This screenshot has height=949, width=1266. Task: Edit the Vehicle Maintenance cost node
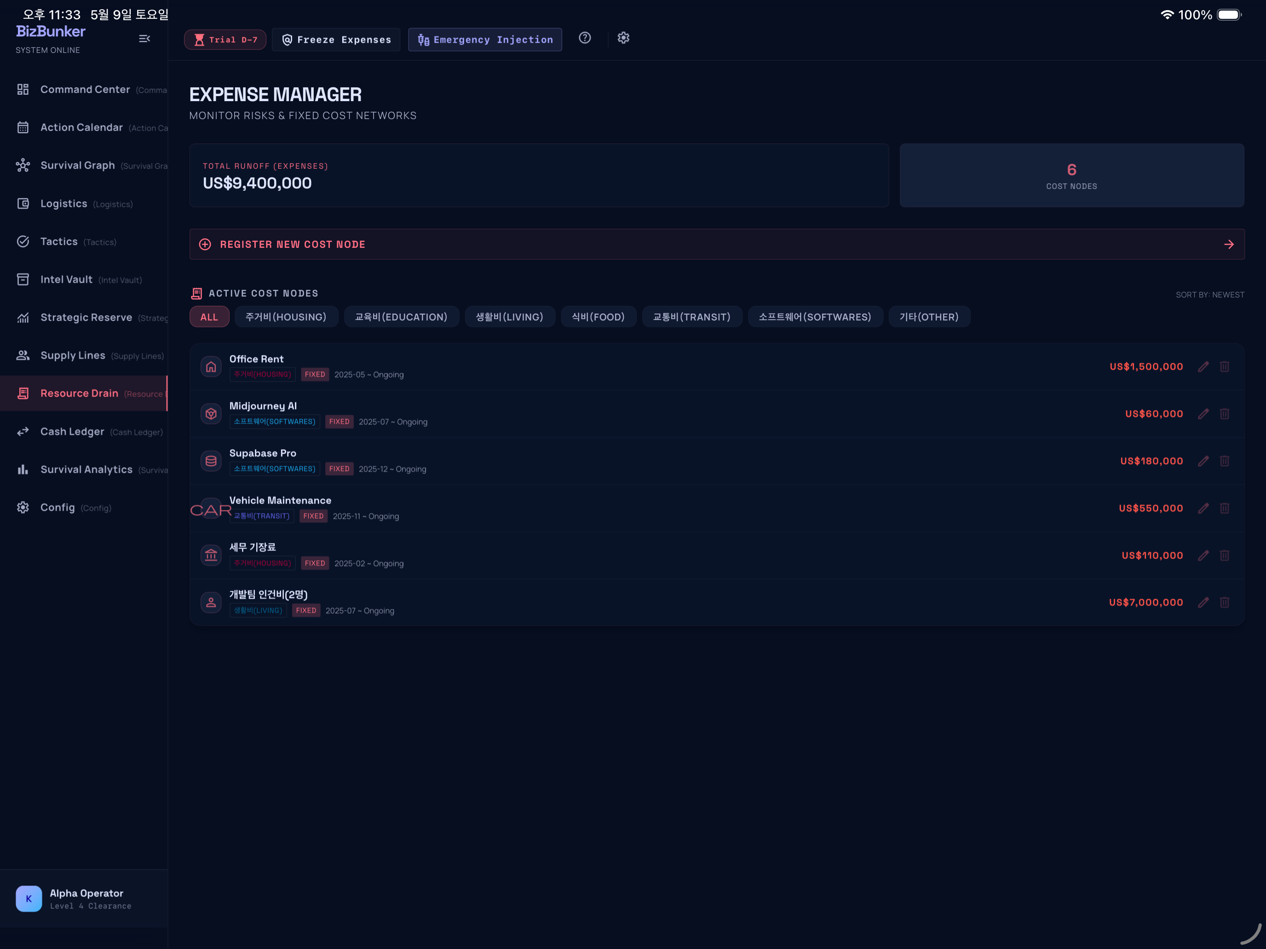tap(1203, 508)
